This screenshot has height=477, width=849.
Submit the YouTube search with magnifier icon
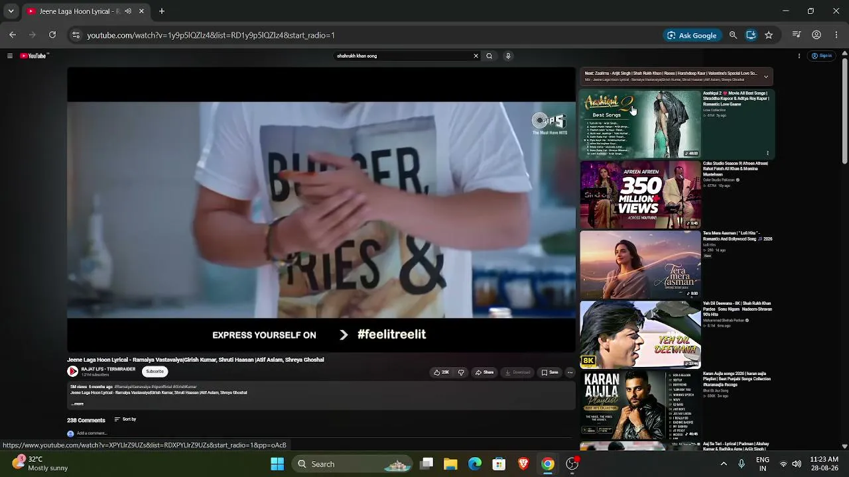490,56
